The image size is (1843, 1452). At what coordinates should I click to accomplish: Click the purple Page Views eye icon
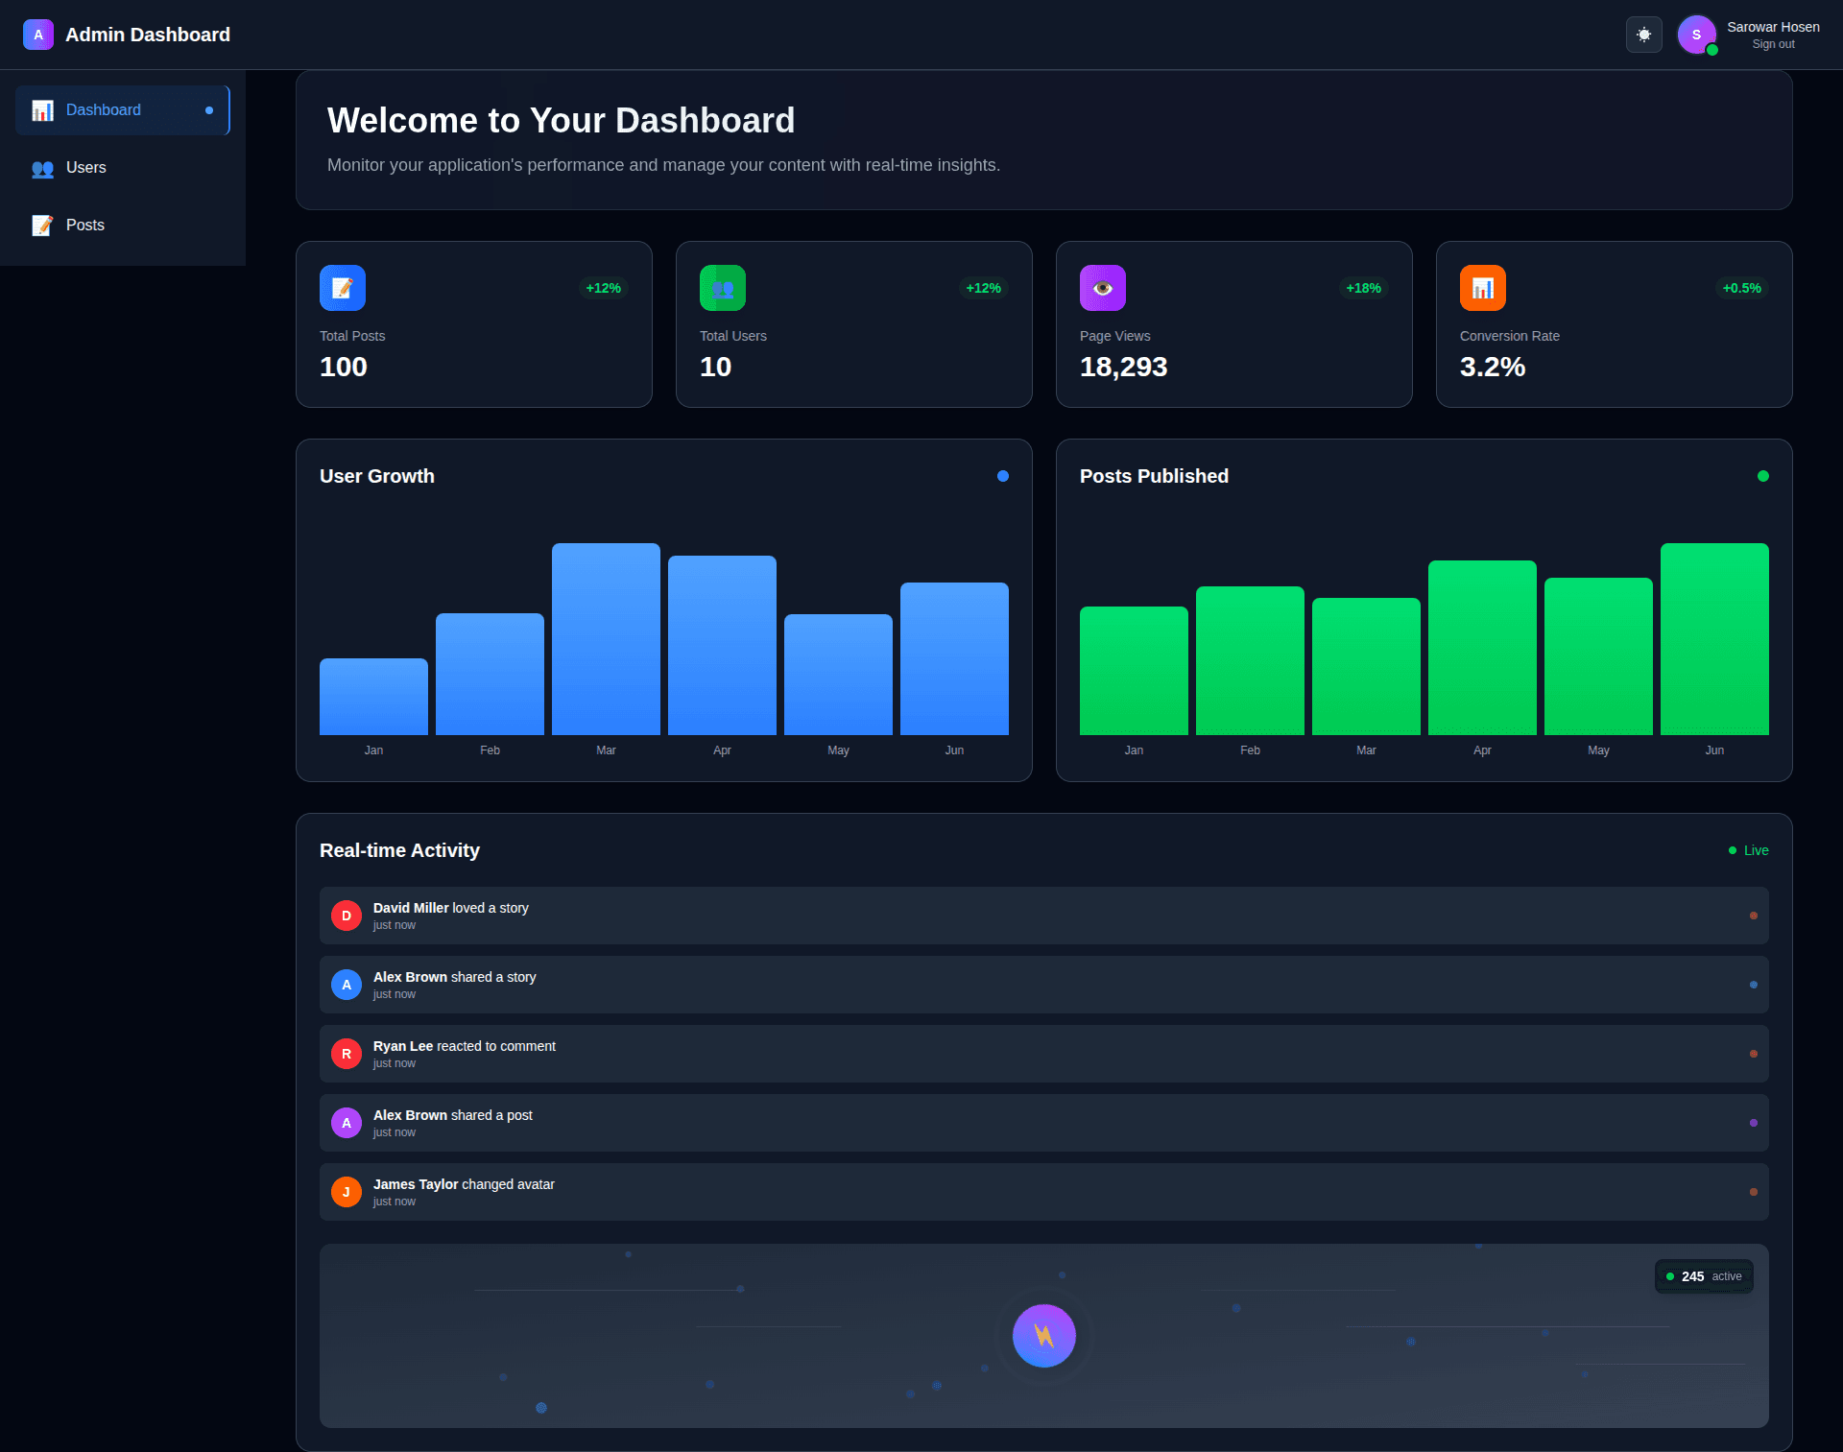coord(1103,288)
